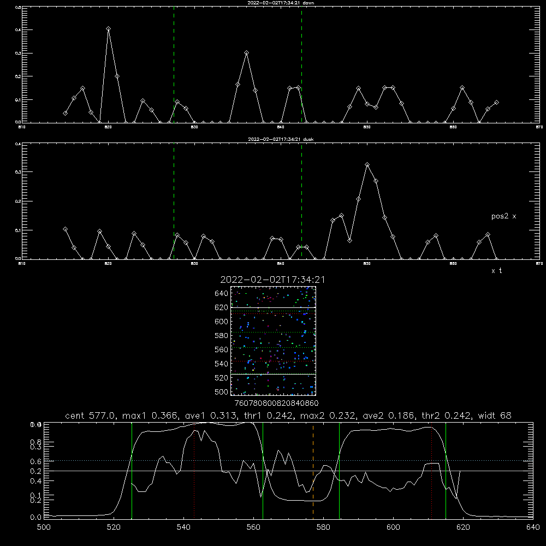Click the 'pos2 x' label
The image size is (546, 546).
pos(503,216)
